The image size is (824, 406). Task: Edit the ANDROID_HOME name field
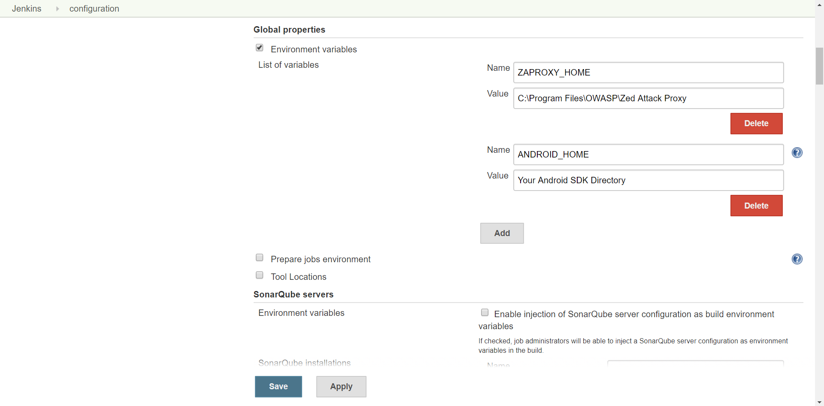(648, 155)
